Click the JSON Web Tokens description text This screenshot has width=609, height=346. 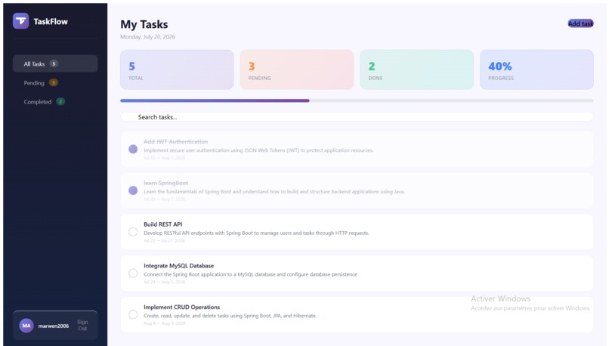coord(258,150)
